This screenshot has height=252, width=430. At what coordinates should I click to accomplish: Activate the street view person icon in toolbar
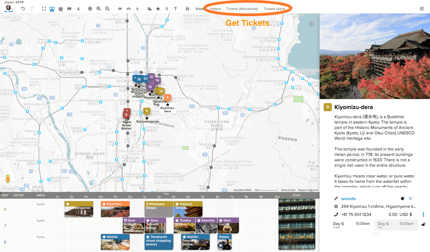coord(79,9)
